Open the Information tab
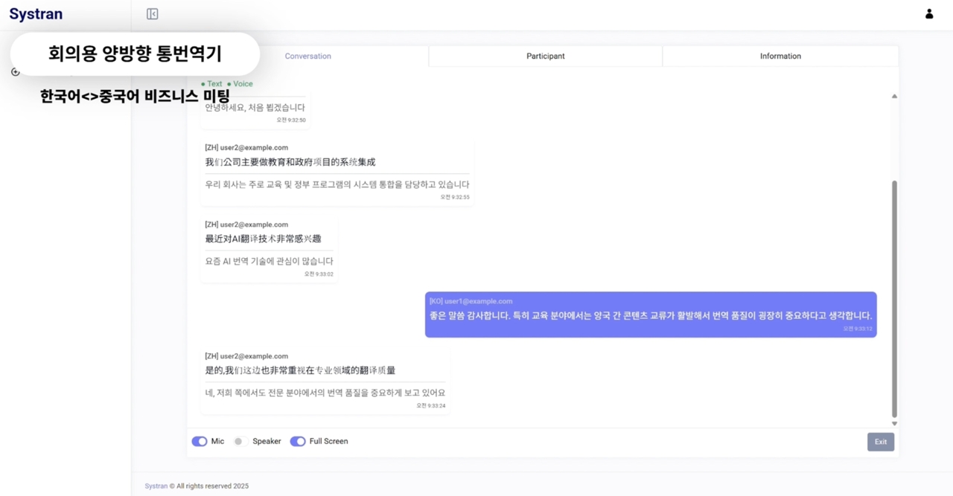The height and width of the screenshot is (496, 953). pos(780,56)
